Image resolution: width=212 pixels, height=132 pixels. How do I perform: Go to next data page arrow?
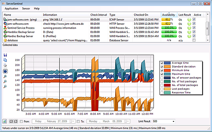[x=16, y=121]
